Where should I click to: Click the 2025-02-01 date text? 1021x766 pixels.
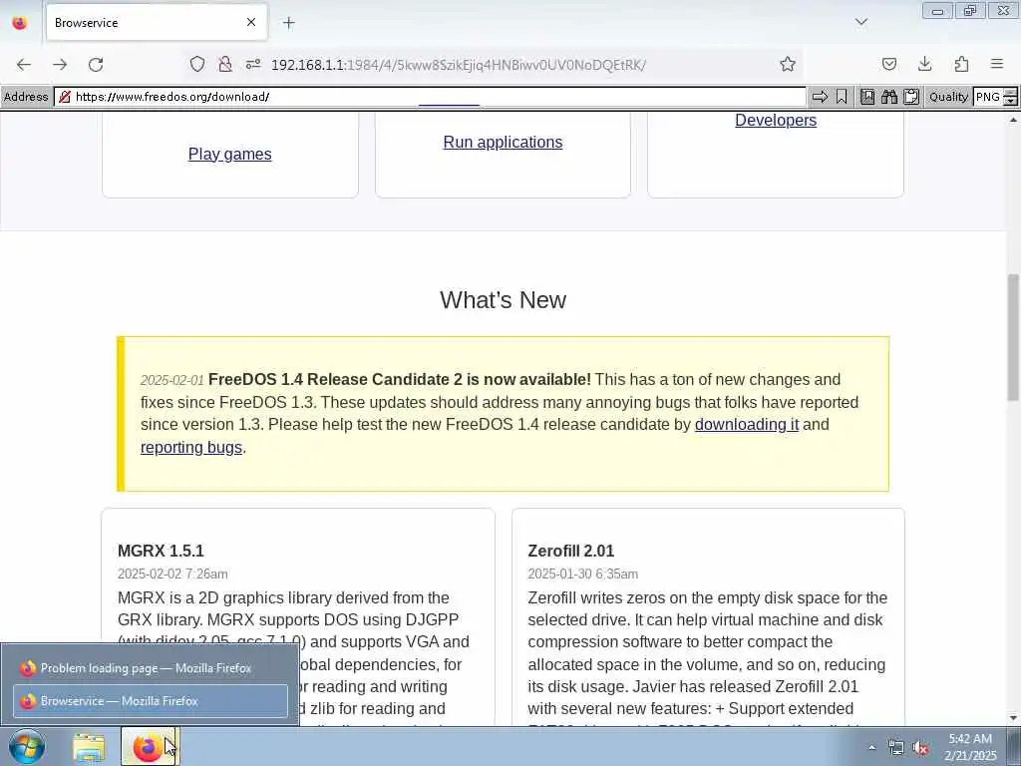point(171,380)
